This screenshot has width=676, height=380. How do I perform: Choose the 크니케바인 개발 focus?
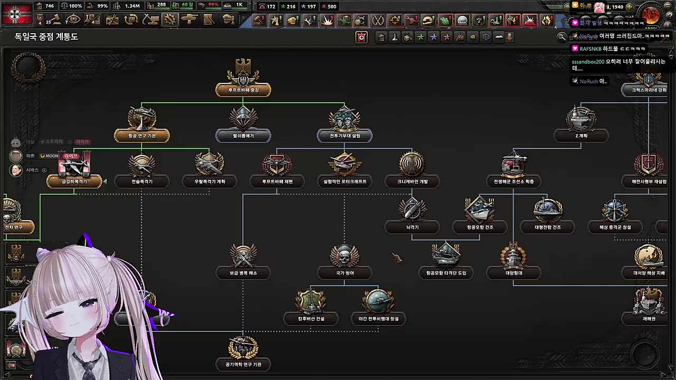tap(412, 181)
